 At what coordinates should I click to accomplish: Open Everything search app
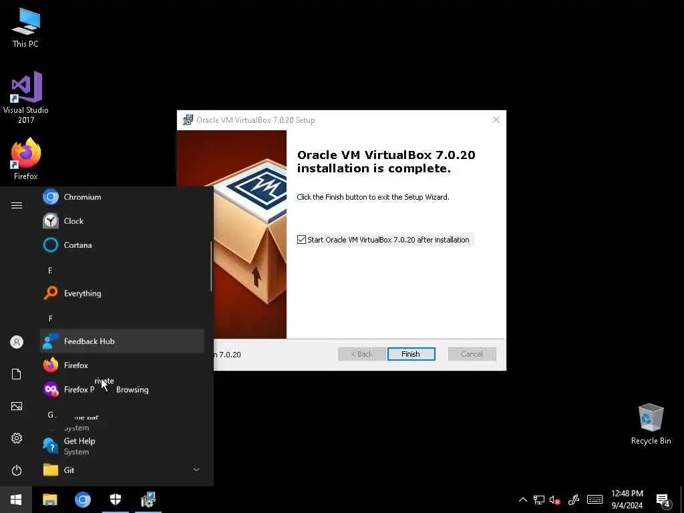click(x=122, y=294)
